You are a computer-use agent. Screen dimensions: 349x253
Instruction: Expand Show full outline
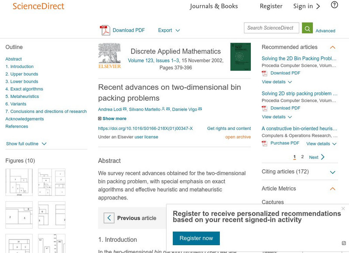26,144
